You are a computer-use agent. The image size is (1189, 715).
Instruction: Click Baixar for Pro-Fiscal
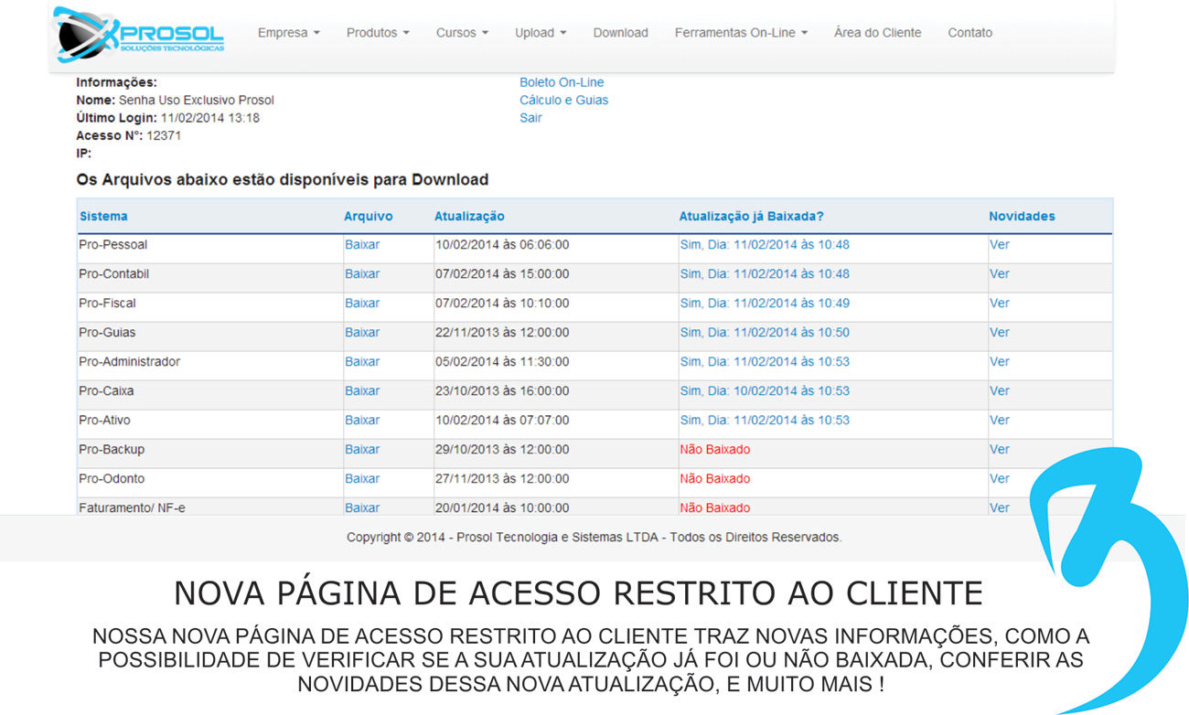[x=362, y=304]
